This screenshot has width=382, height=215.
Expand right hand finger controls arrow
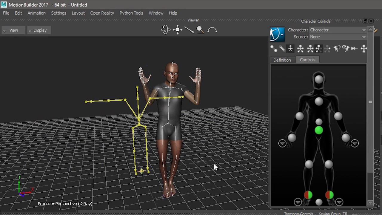point(282,143)
